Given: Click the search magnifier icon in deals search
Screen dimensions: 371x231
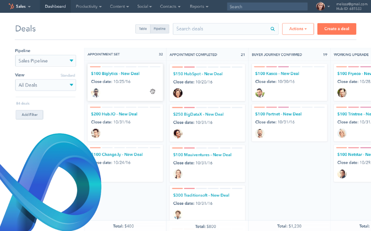Looking at the screenshot, I should 272,29.
